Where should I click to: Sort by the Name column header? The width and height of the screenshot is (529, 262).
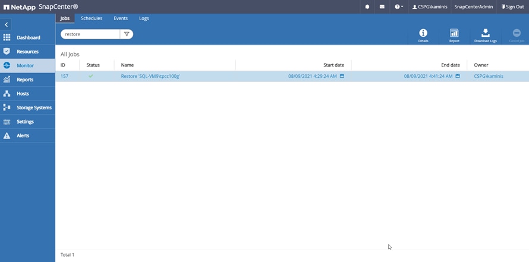tap(127, 65)
